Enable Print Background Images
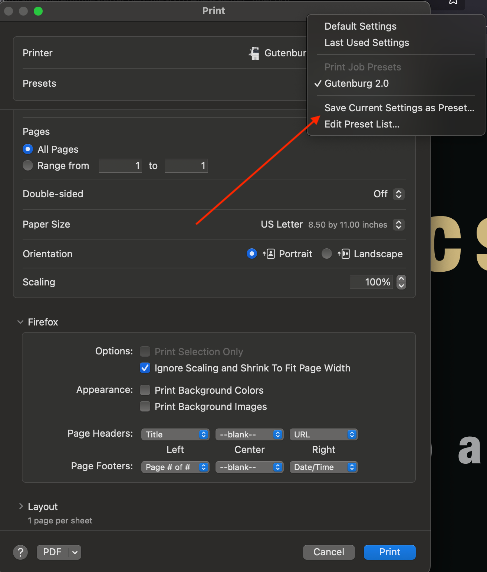This screenshot has width=487, height=572. [145, 406]
